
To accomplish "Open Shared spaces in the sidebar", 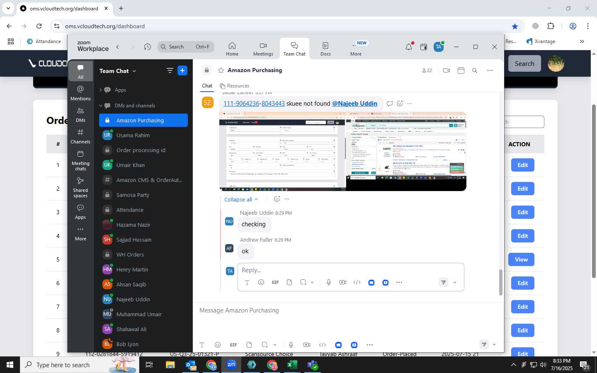I will [x=80, y=187].
